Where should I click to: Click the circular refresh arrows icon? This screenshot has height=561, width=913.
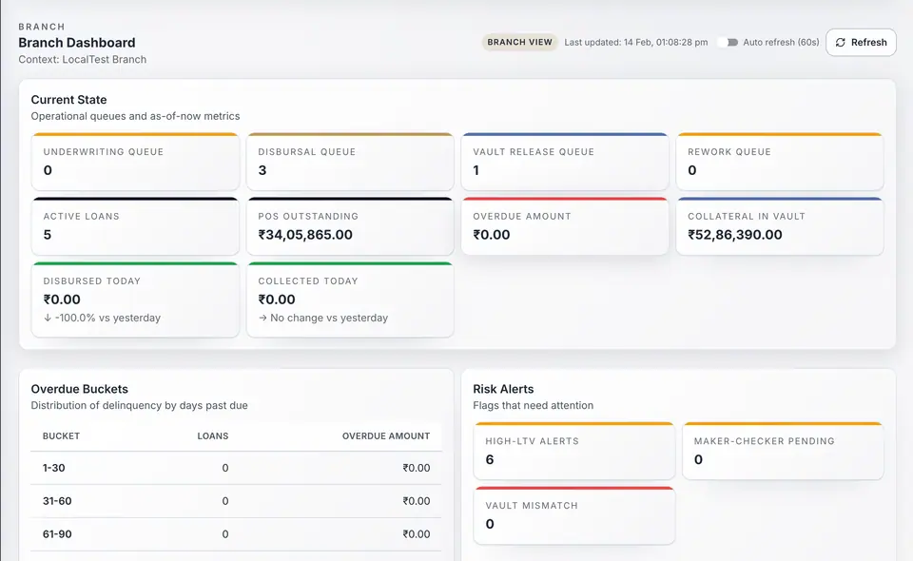(x=839, y=42)
